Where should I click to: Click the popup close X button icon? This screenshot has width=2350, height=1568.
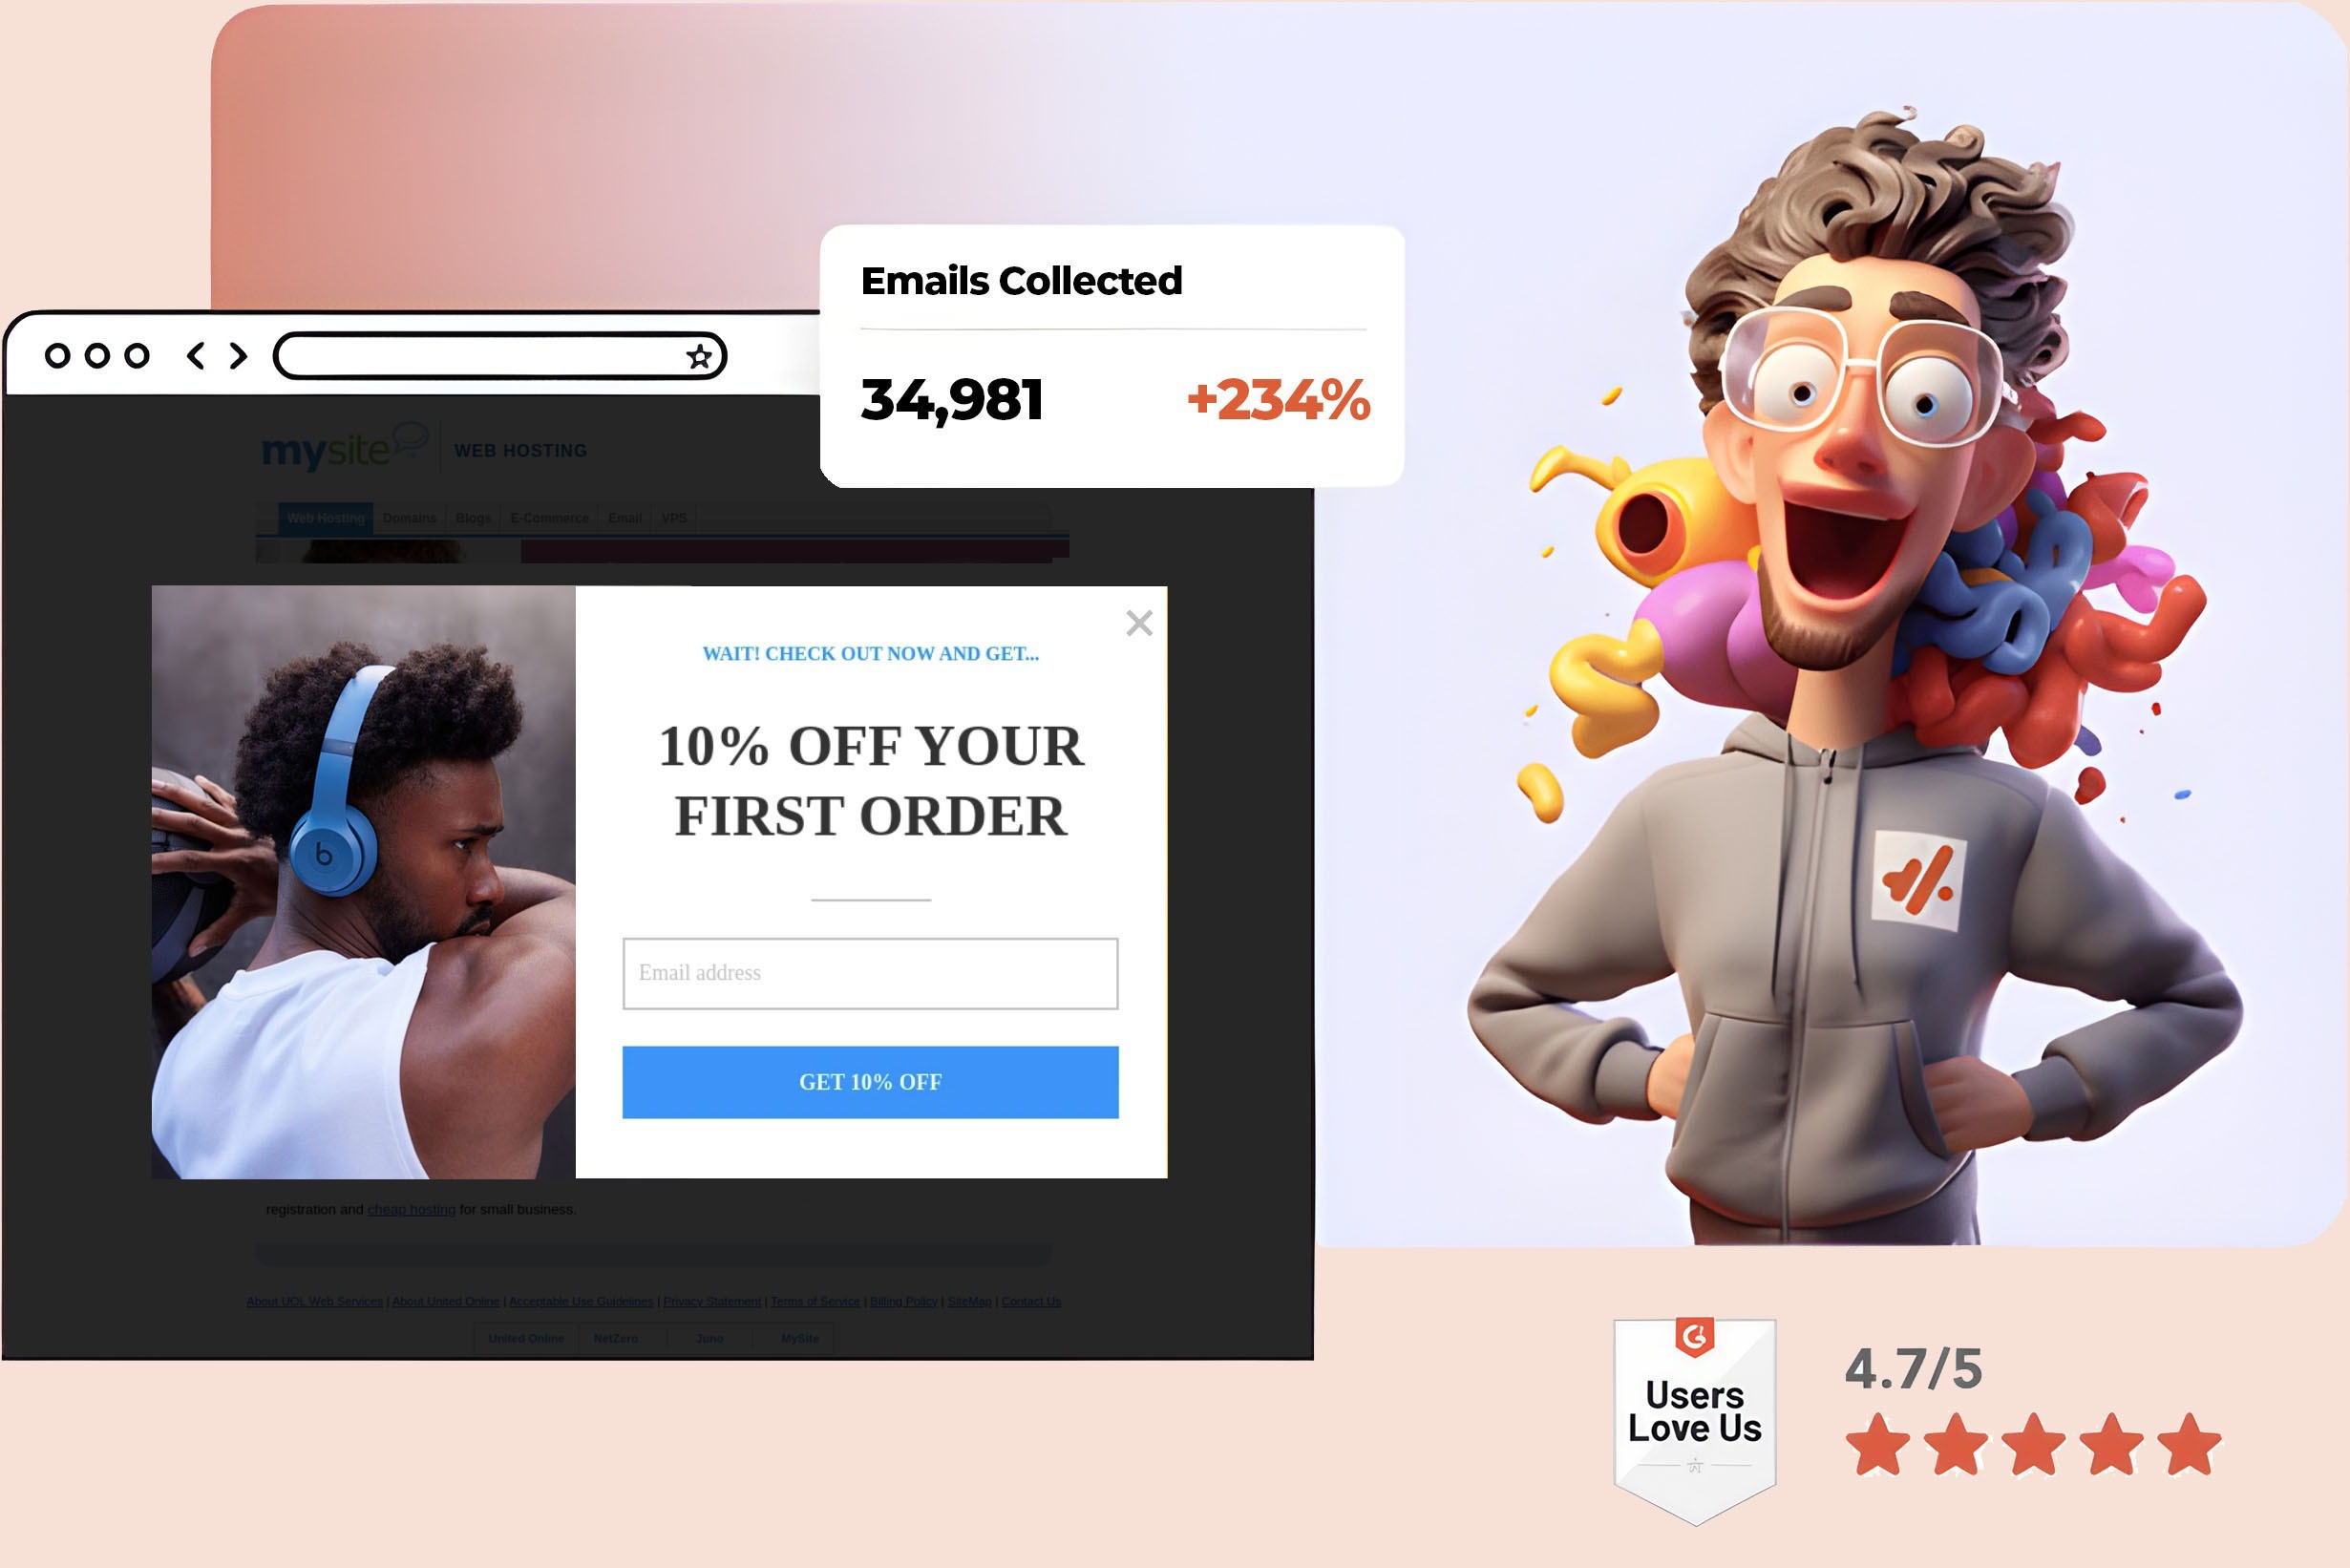(x=1137, y=623)
